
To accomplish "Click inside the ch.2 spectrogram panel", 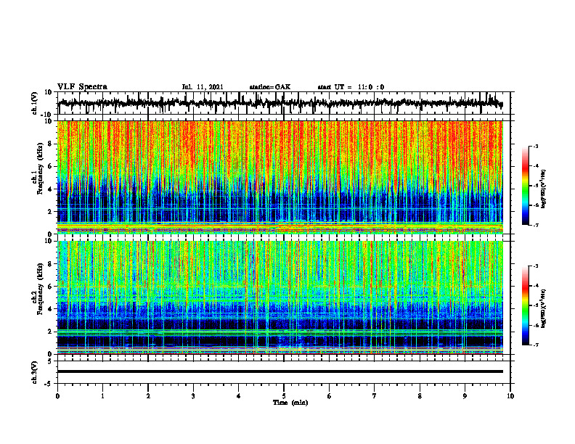I will coord(280,297).
